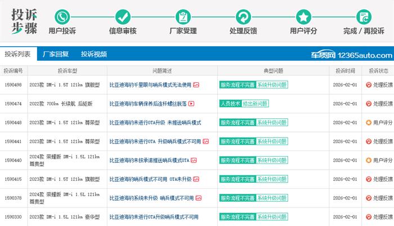Image resolution: width=394 pixels, height=226 pixels.
Task: Click the 修出新问题 tag
Action: pos(255,104)
